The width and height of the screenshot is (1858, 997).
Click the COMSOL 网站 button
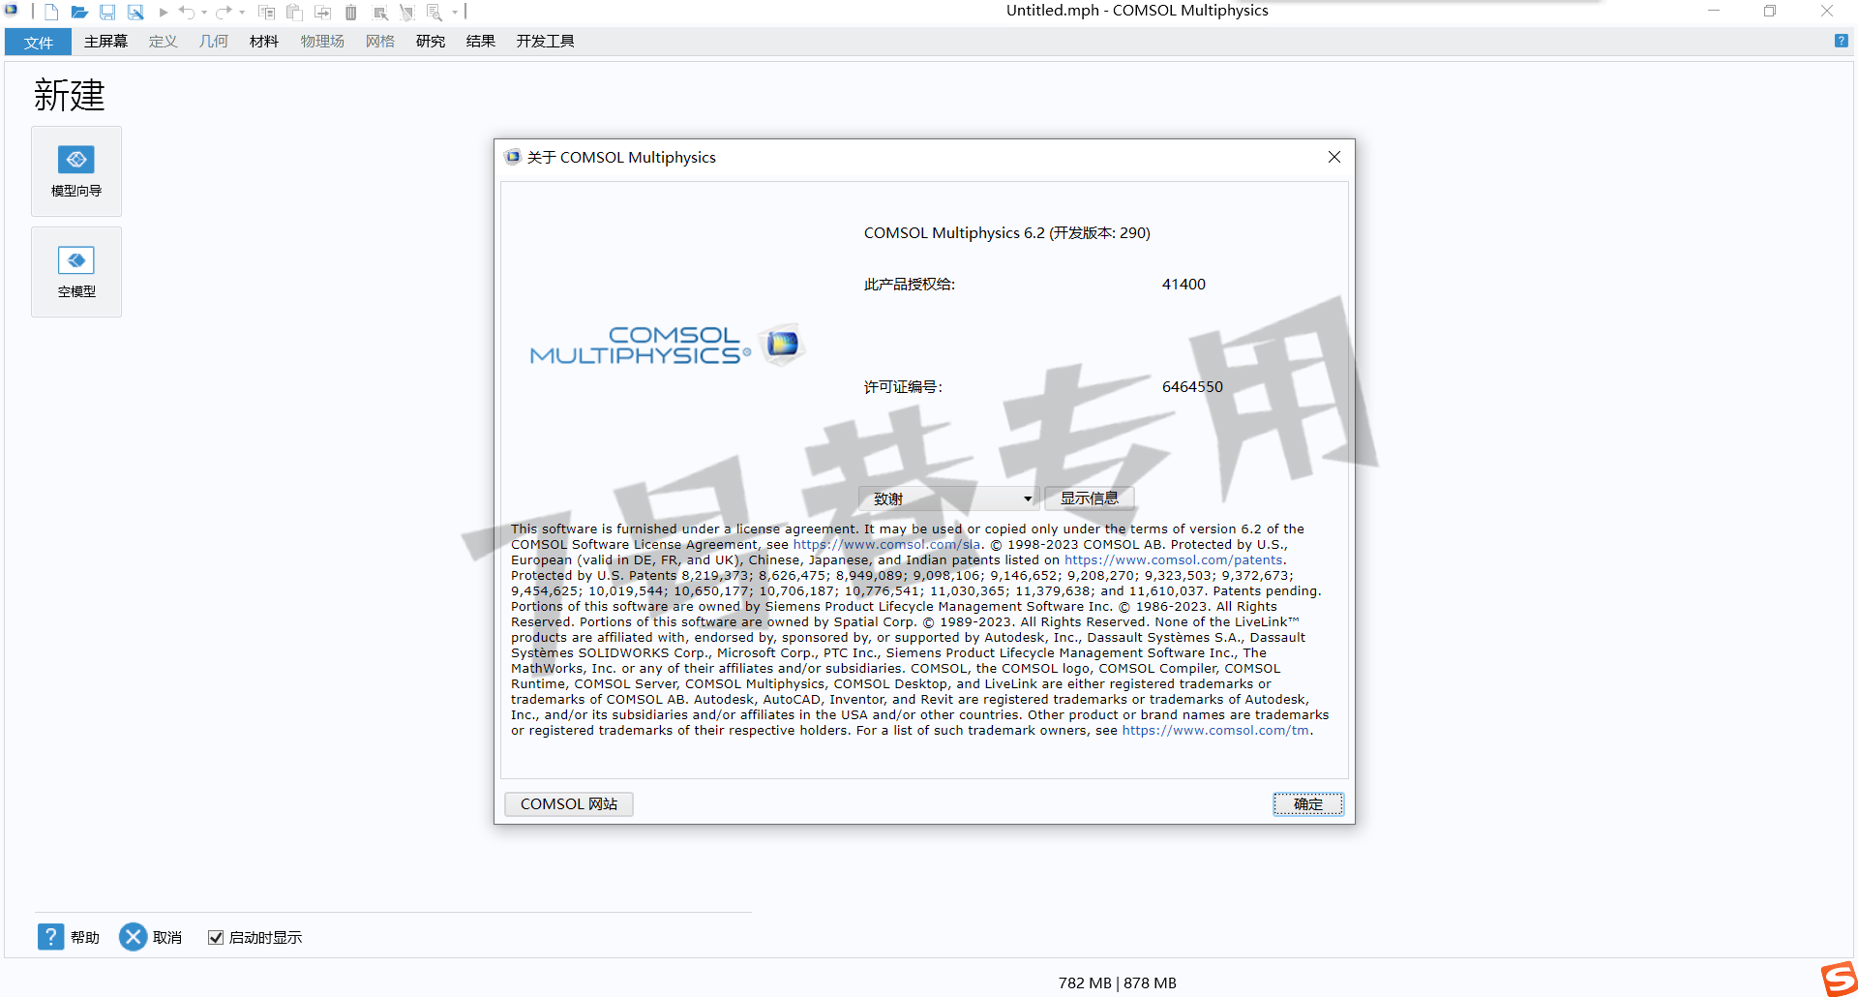(x=569, y=804)
